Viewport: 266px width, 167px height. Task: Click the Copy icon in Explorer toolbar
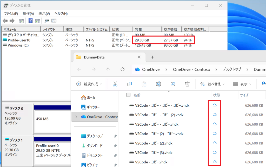coord(129,84)
